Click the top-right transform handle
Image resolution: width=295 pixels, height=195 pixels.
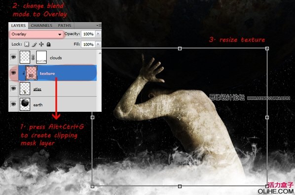tap(267, 48)
